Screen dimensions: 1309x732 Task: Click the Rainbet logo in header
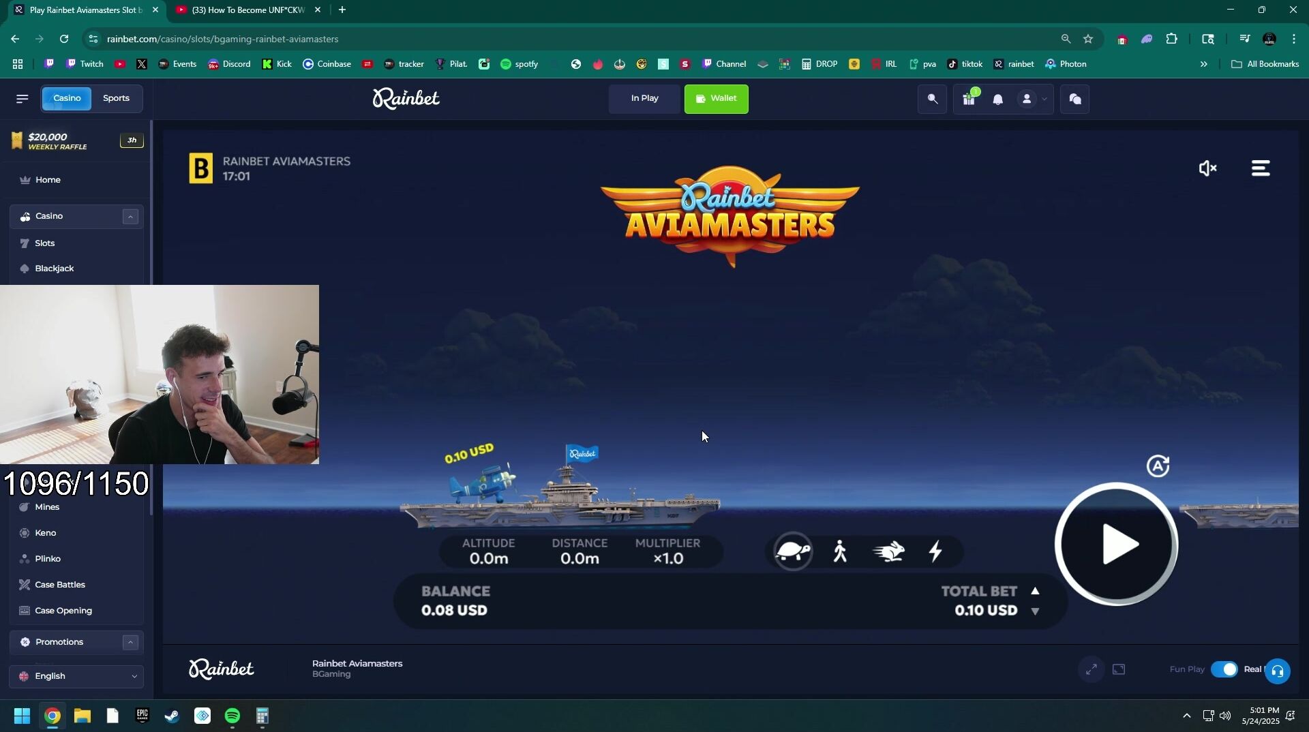[406, 99]
